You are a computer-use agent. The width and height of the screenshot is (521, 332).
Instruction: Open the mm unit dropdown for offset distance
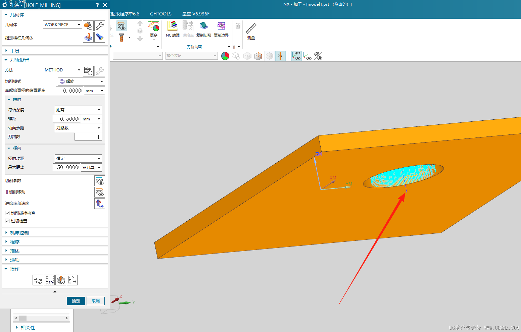[95, 91]
